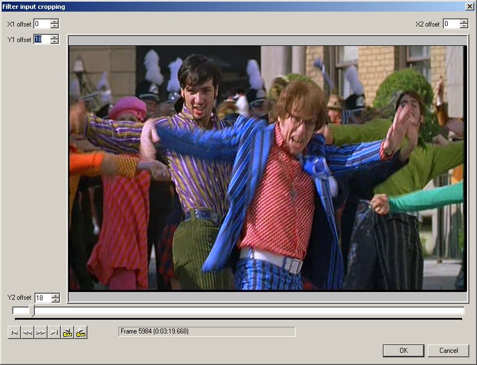Click the video preview image
The image size is (477, 365).
[x=267, y=168]
